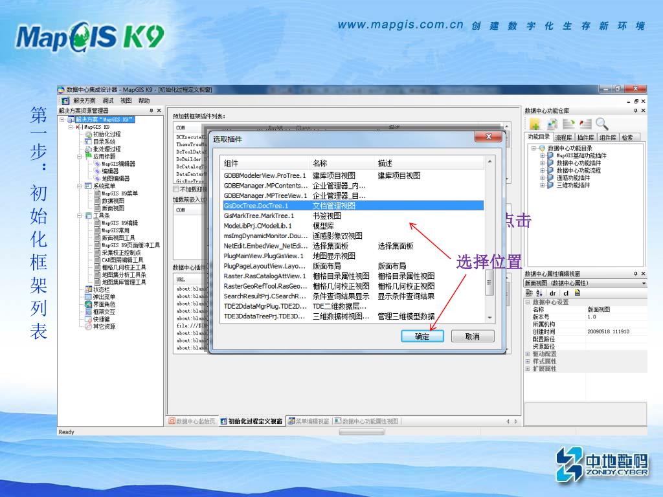Click the MapGIS常用 toolbar item icon

pyautogui.click(x=97, y=230)
